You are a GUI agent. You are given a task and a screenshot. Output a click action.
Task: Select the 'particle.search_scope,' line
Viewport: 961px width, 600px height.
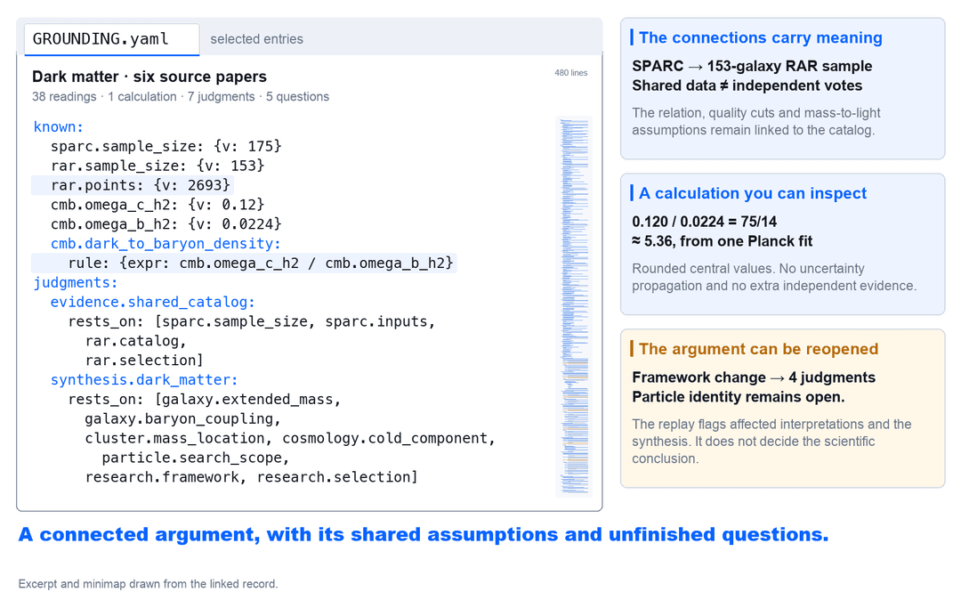click(x=196, y=458)
